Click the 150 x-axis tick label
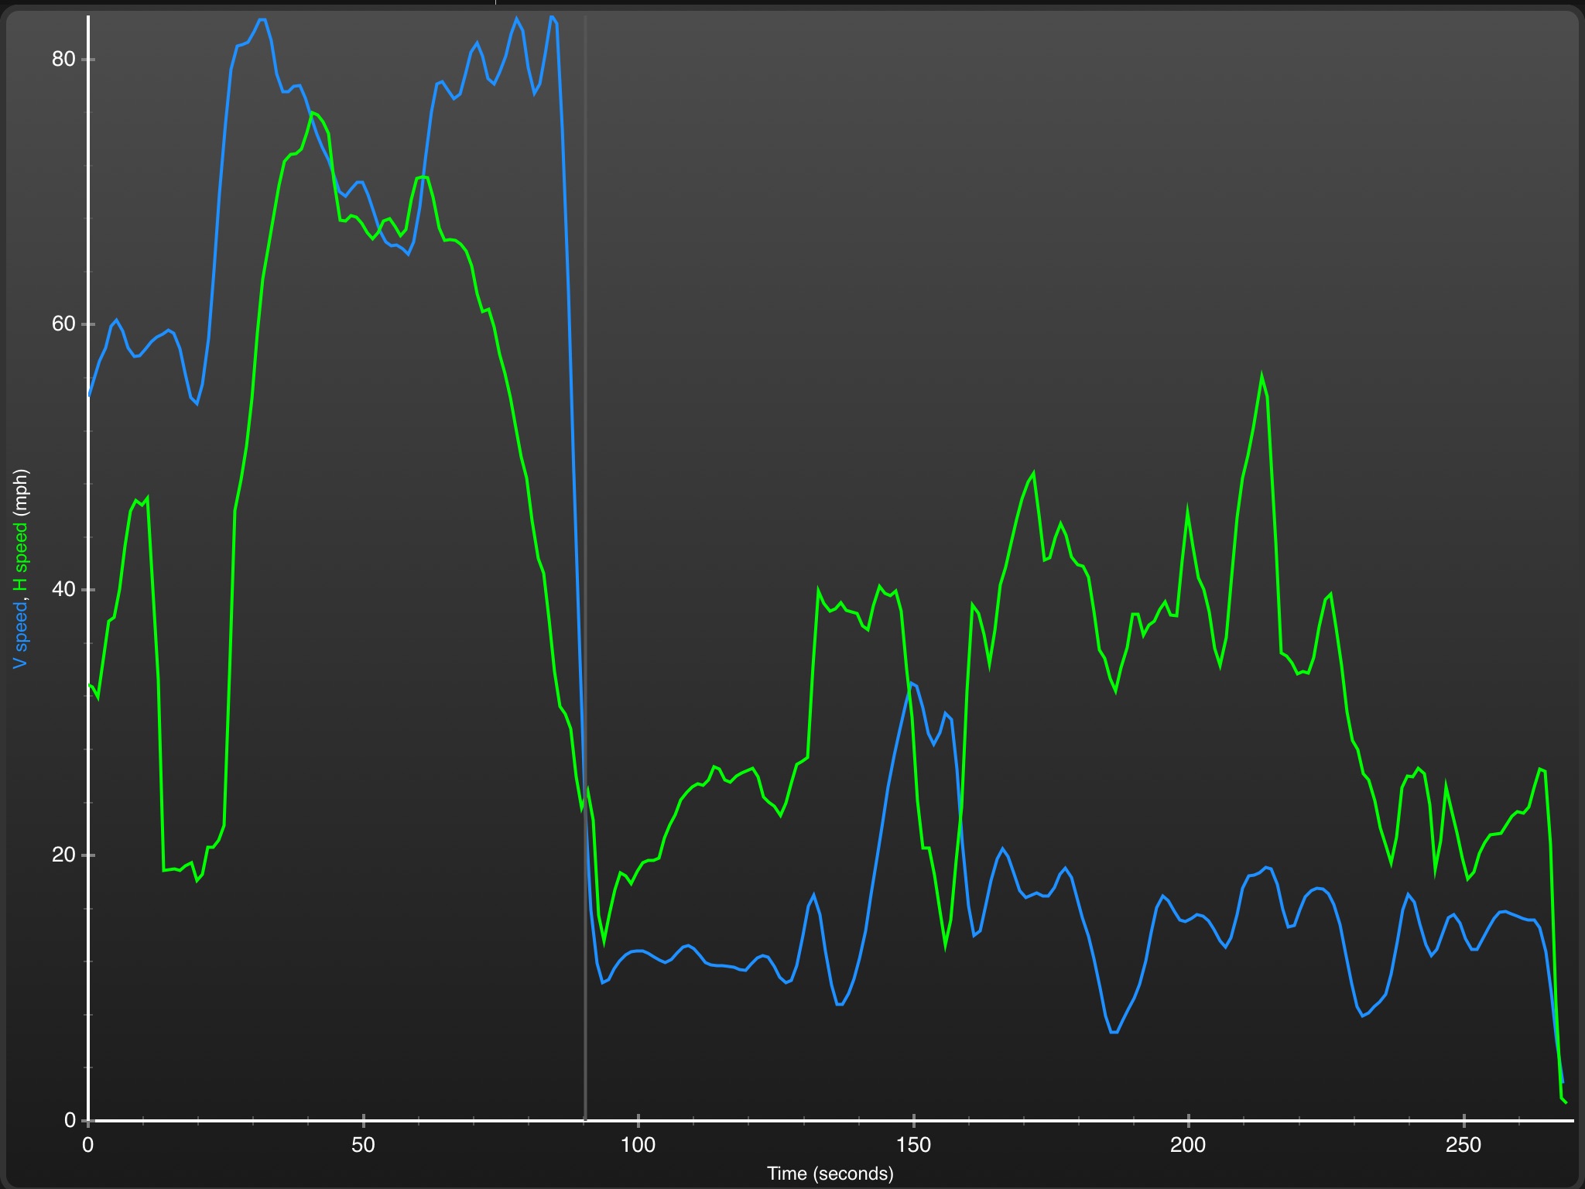The height and width of the screenshot is (1189, 1585). tap(914, 1145)
